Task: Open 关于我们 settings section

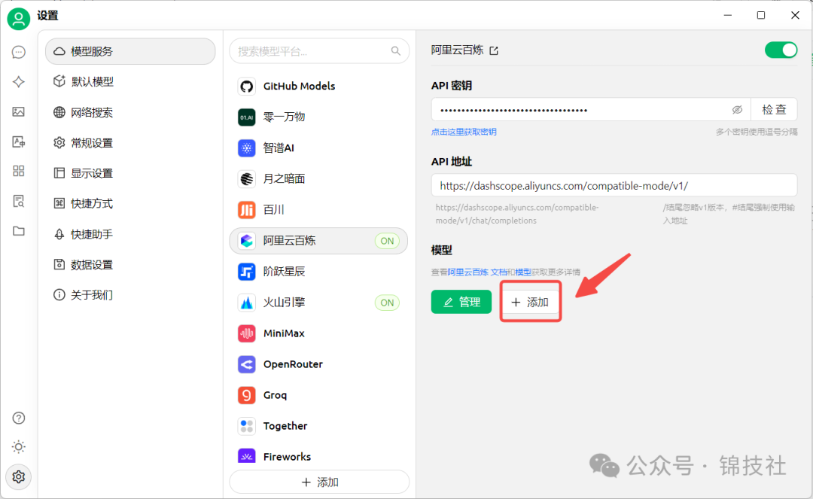Action: [130, 295]
